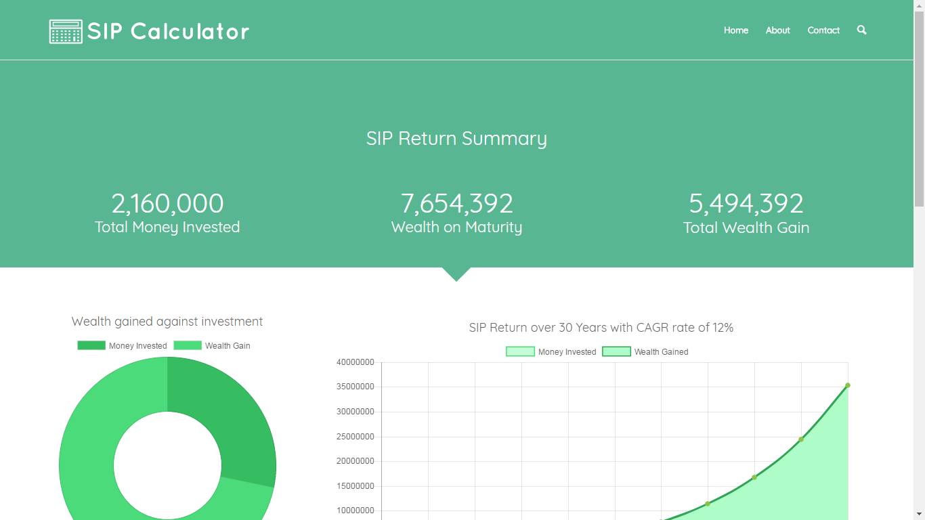925x520 pixels.
Task: Click the Wealth gained against investment title
Action: click(x=167, y=322)
